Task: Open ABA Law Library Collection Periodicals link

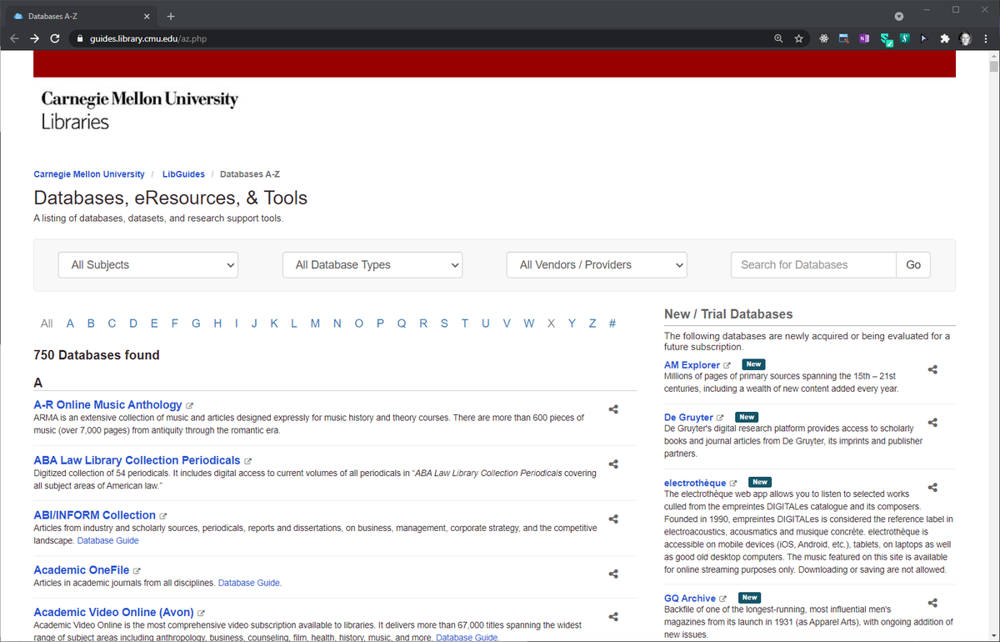Action: coord(137,459)
